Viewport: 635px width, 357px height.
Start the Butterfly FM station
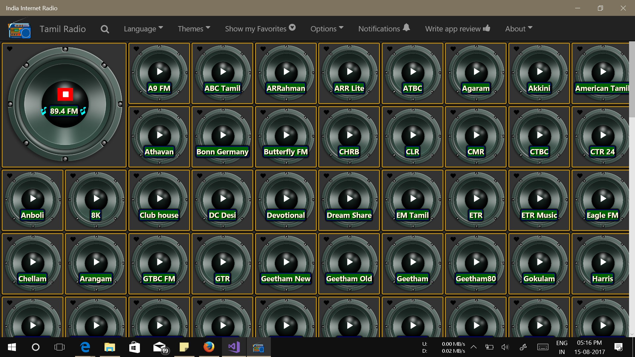[x=286, y=135]
